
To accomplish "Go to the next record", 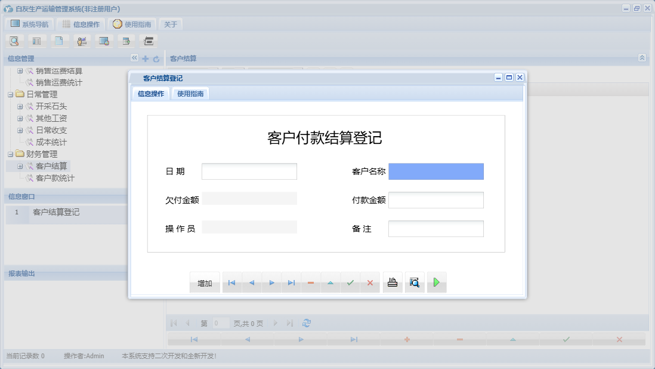I will 271,282.
